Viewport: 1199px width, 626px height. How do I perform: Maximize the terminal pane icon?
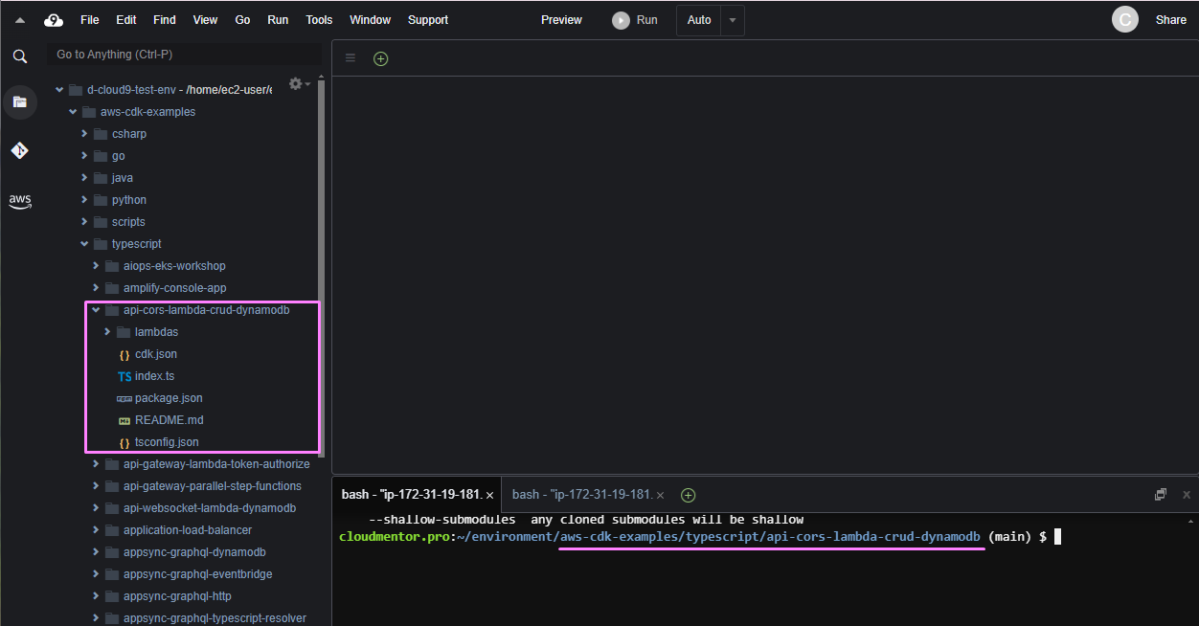pos(1161,495)
